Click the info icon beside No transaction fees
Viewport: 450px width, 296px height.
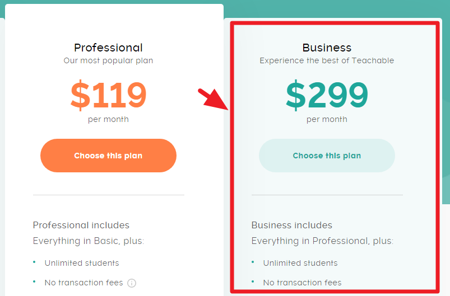pyautogui.click(x=132, y=283)
